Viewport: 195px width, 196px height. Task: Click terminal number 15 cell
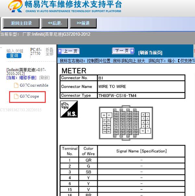click(70, 190)
